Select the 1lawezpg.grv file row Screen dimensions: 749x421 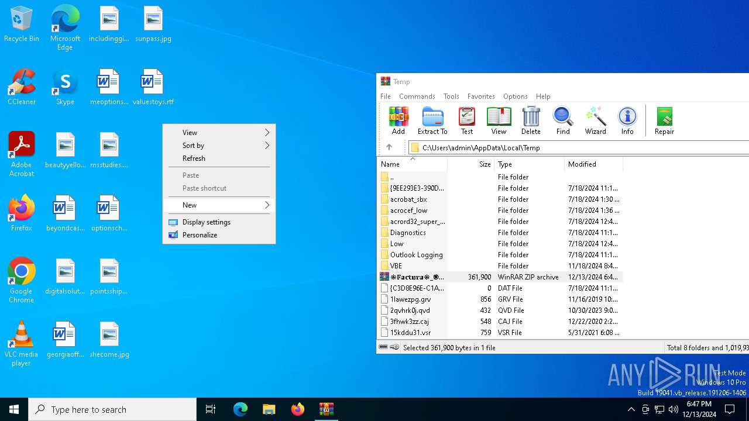(x=500, y=299)
